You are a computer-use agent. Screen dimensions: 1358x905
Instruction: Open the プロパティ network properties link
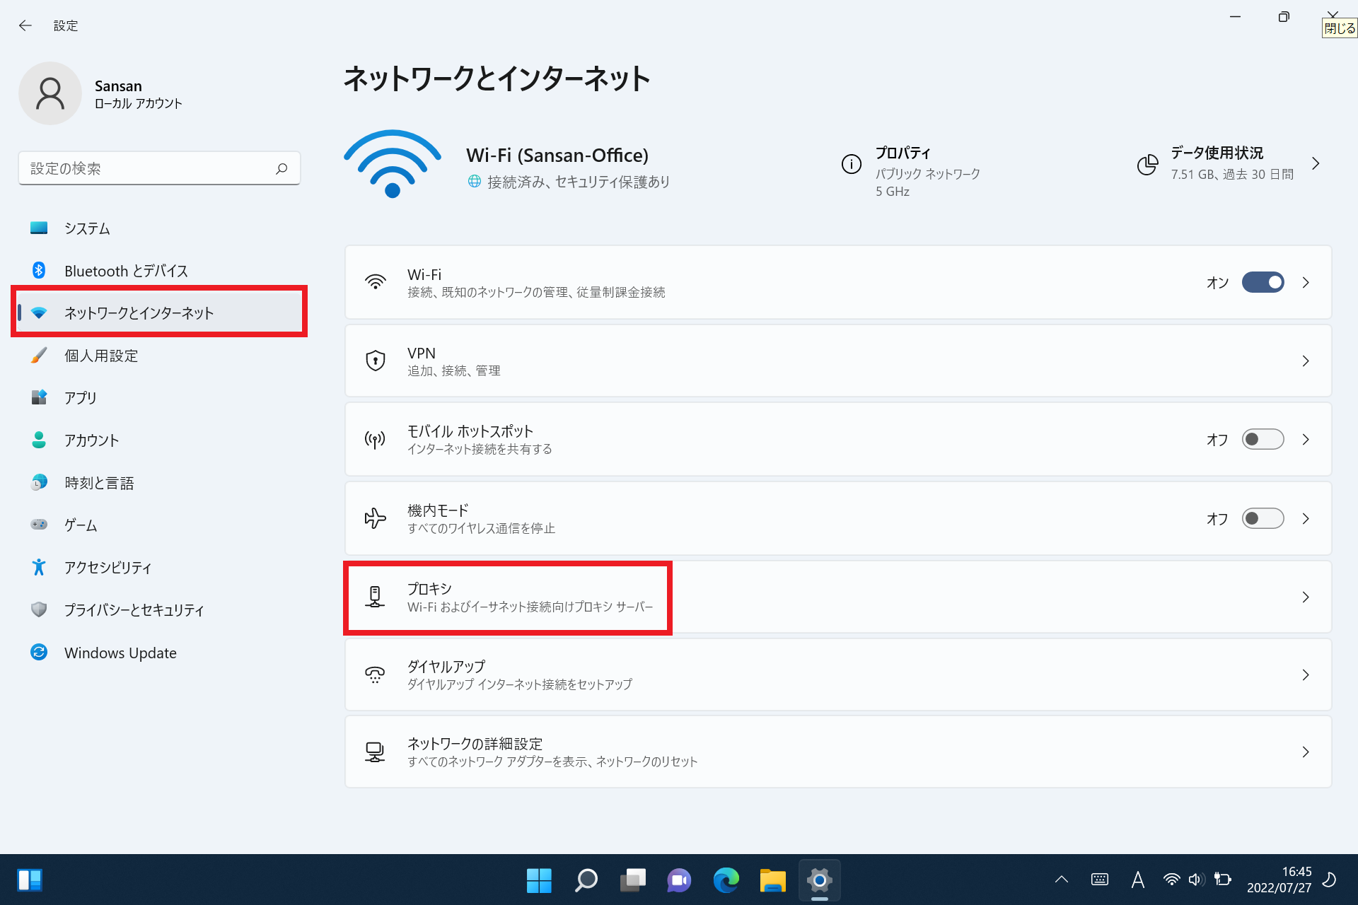(903, 153)
